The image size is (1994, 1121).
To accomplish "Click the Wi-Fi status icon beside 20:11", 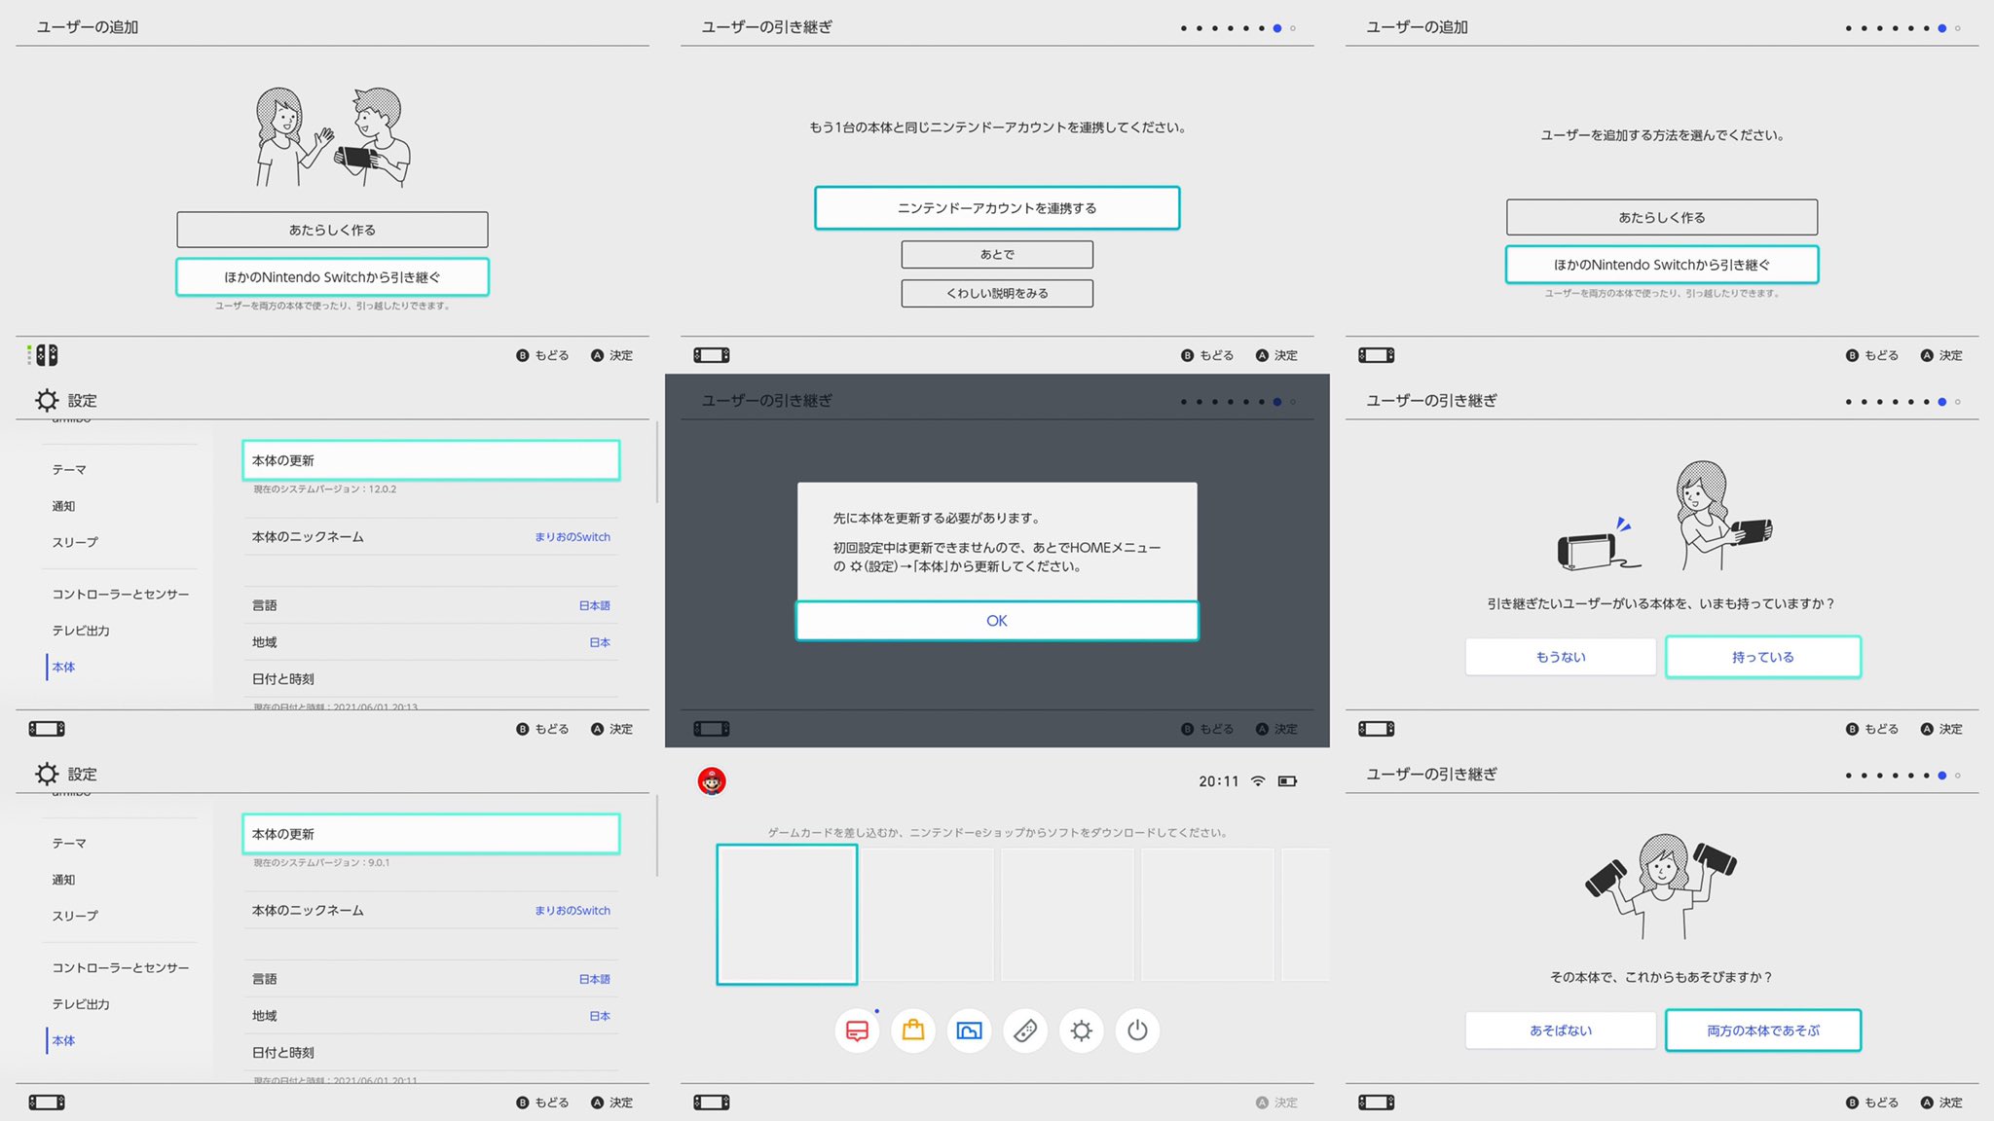I will (1258, 780).
